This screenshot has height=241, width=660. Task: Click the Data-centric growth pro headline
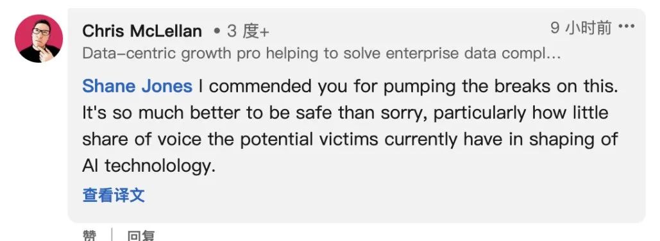[321, 54]
